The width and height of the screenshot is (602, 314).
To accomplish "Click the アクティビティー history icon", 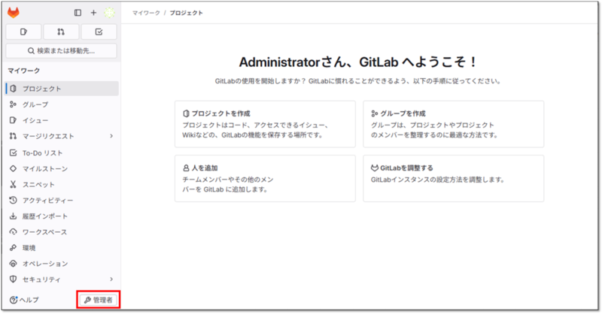I will point(13,201).
